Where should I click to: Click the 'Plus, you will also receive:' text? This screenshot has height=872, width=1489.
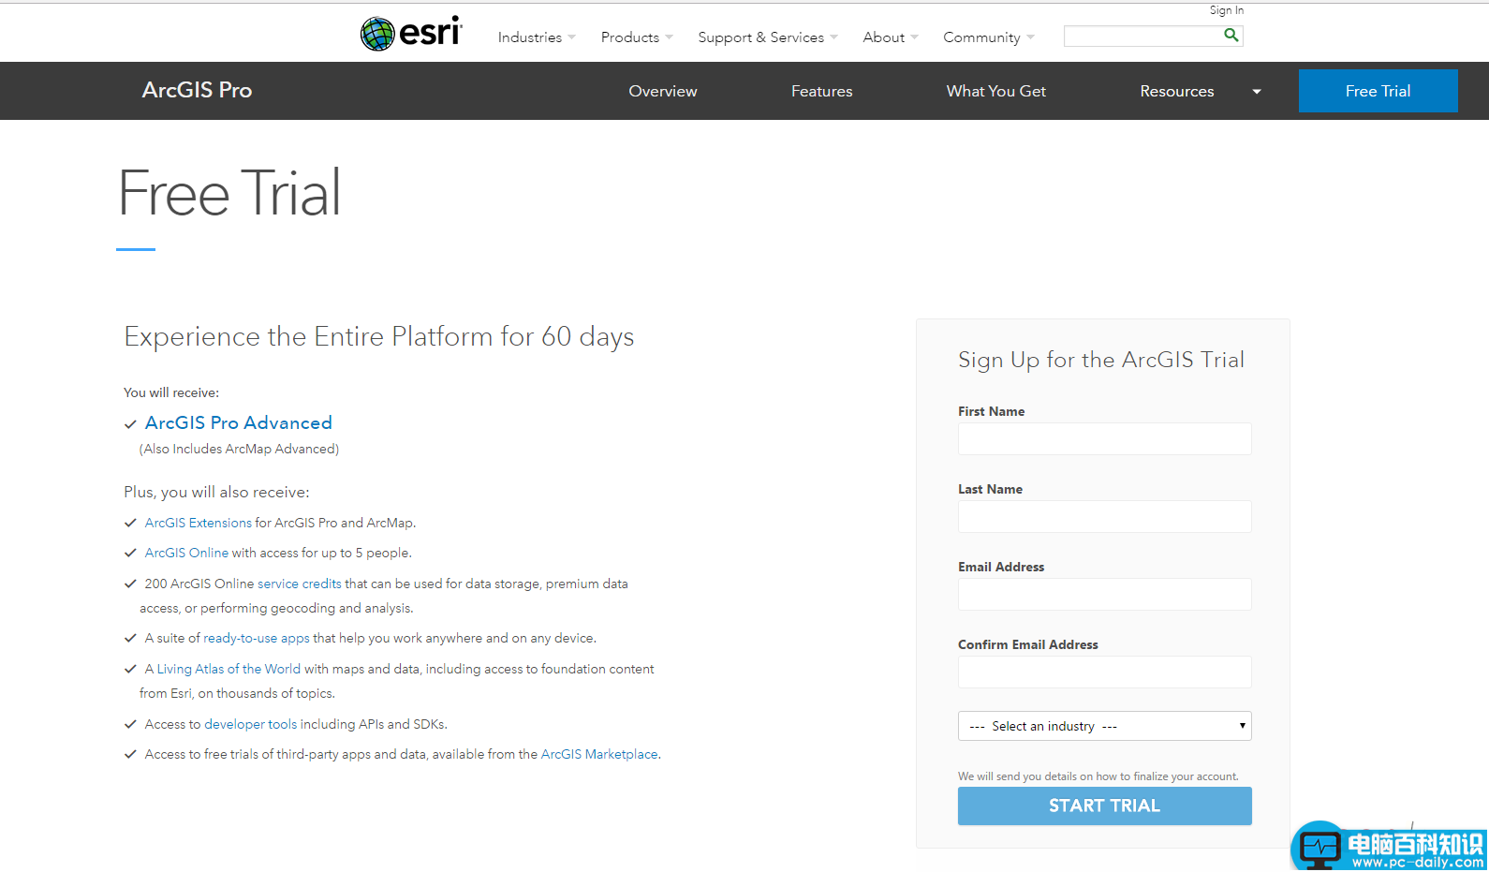click(x=216, y=492)
